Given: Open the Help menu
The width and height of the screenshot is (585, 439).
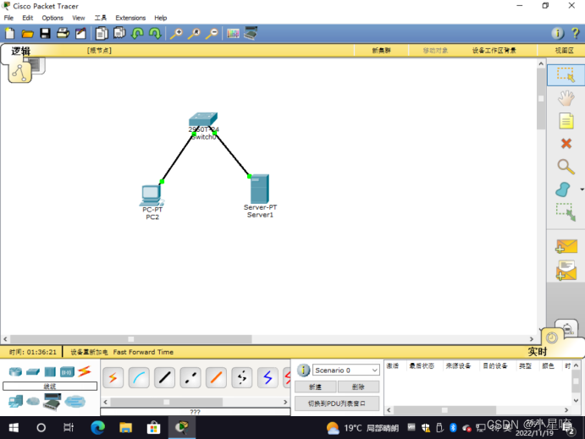Looking at the screenshot, I should (161, 18).
